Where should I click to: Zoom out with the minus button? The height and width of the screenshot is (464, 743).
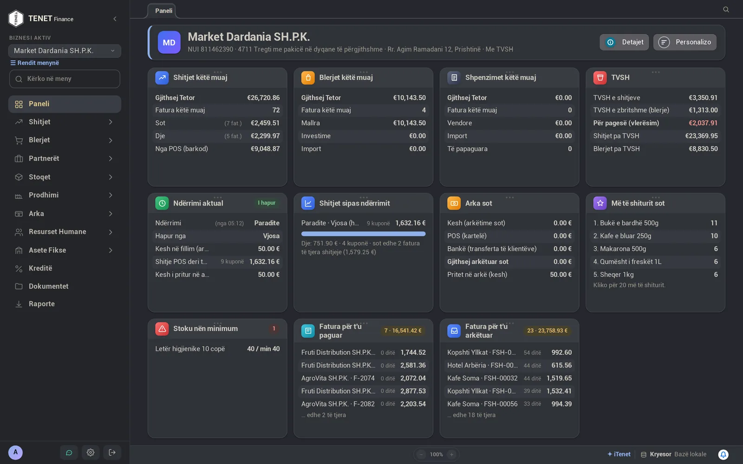coord(421,455)
